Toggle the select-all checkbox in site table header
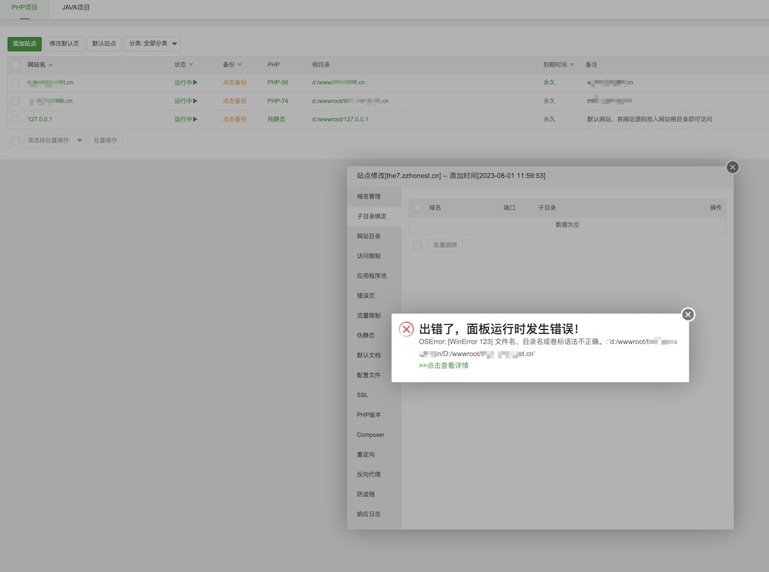 click(15, 65)
